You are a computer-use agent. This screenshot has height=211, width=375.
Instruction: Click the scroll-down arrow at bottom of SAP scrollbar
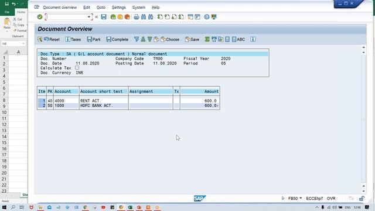pyautogui.click(x=363, y=191)
